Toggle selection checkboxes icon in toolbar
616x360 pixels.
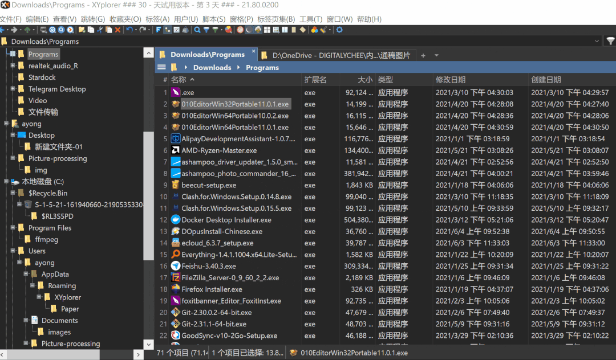(x=177, y=30)
